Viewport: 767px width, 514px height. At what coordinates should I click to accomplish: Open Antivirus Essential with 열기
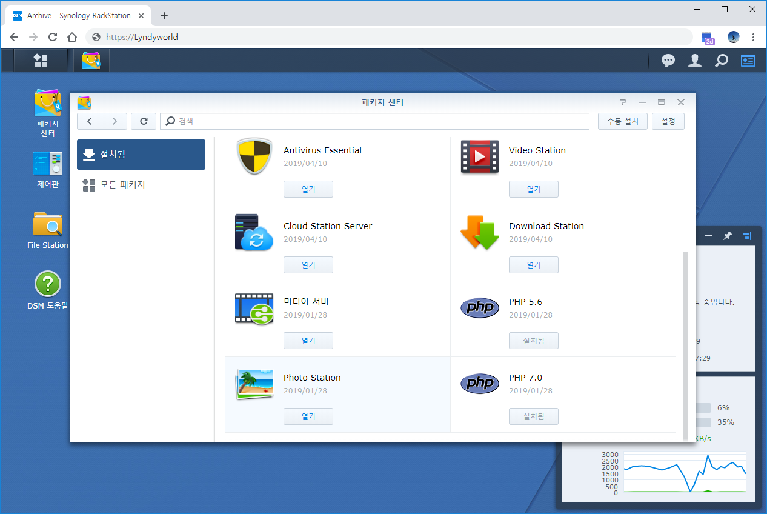click(x=308, y=189)
